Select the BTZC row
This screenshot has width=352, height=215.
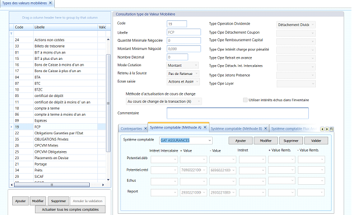[x=58, y=89]
